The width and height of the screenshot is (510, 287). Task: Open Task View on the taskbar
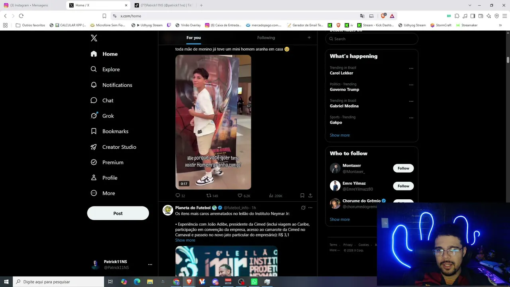pyautogui.click(x=111, y=282)
